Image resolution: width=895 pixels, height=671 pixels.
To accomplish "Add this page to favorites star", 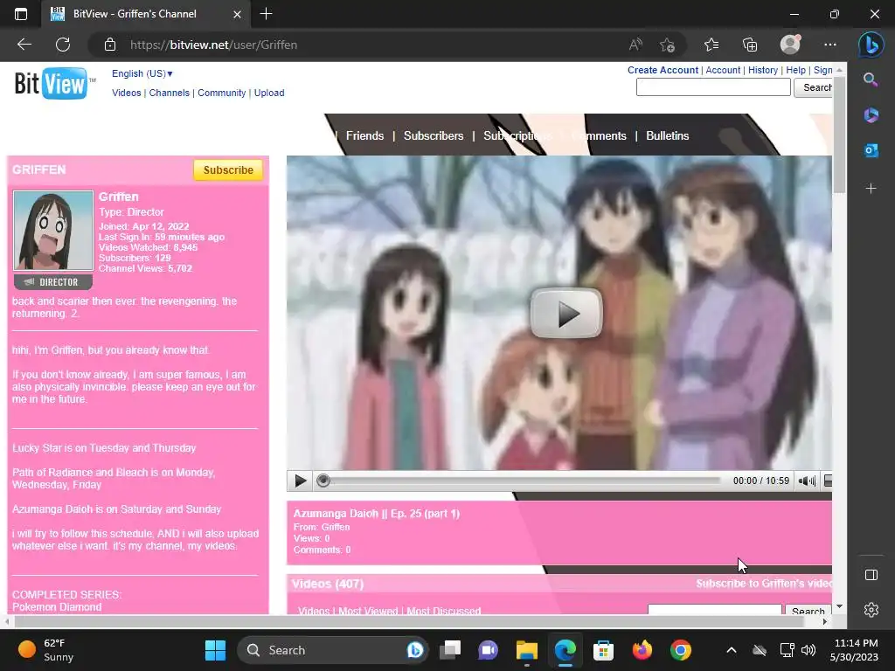I will click(x=667, y=45).
